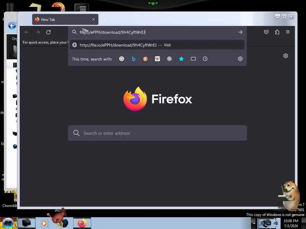The image size is (306, 229).
Task: Open the Save to Pocket icon
Action: coord(266,32)
